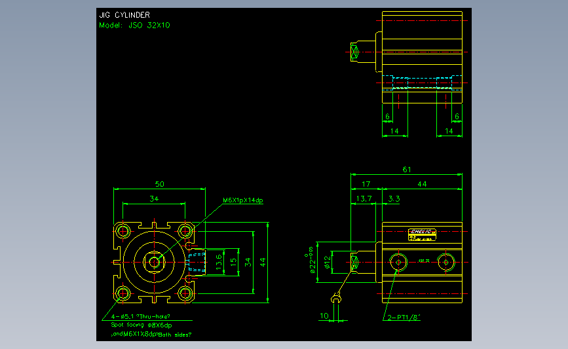Click the horizontal "34" dimension under "50"

(154, 199)
